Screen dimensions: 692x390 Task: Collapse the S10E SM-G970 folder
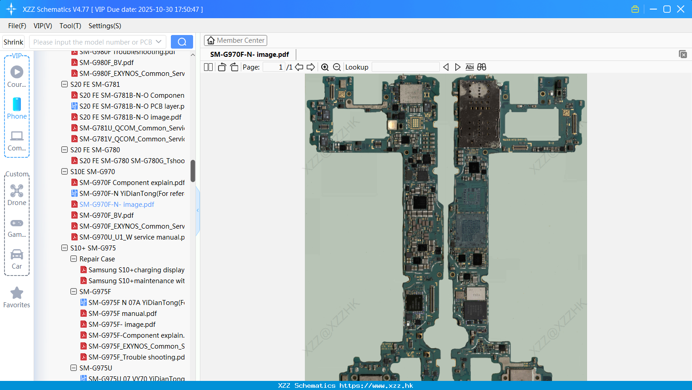click(x=65, y=171)
